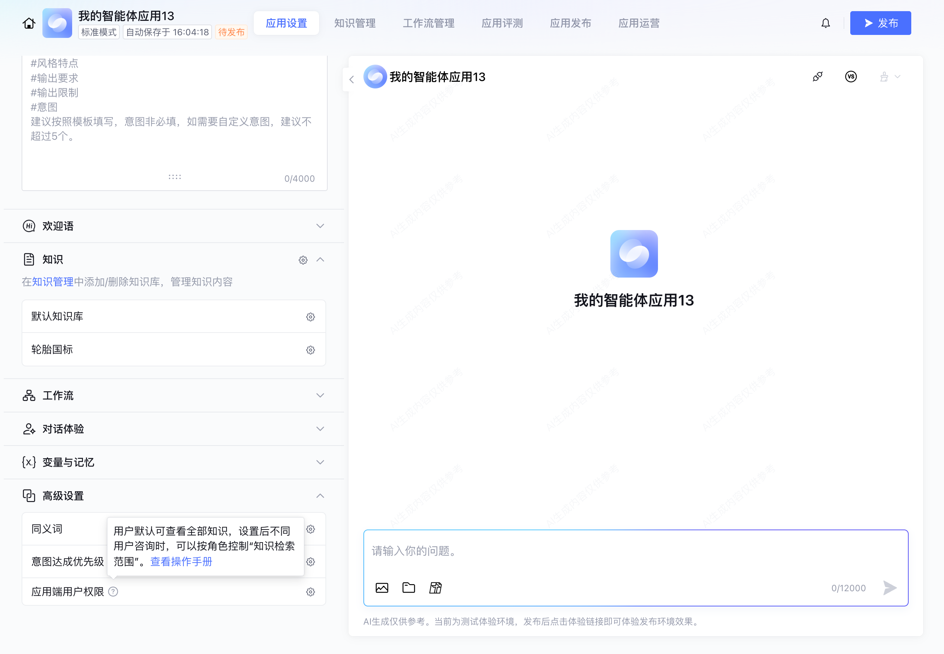The width and height of the screenshot is (944, 654).
Task: Click the help icon next to 应用端用户权限
Action: coord(113,592)
